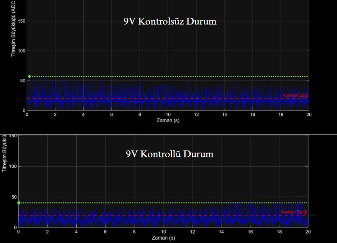The height and width of the screenshot is (243, 337).
Task: Click the red "Kontrol Eşiği" label in upper plot
Action: point(295,95)
